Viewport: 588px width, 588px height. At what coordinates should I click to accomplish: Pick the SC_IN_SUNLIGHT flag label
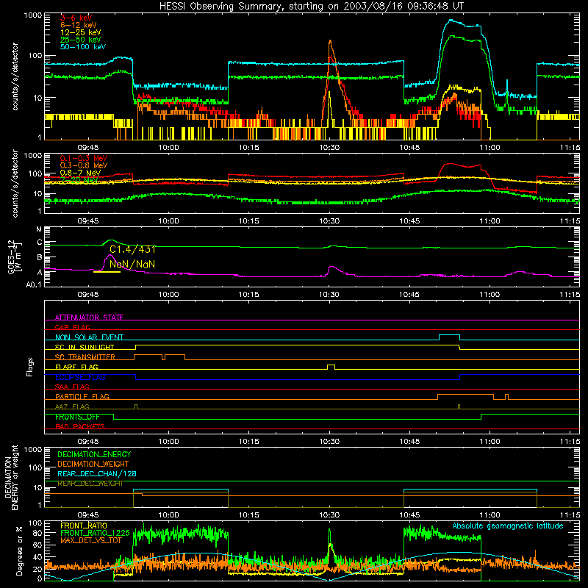[x=85, y=347]
